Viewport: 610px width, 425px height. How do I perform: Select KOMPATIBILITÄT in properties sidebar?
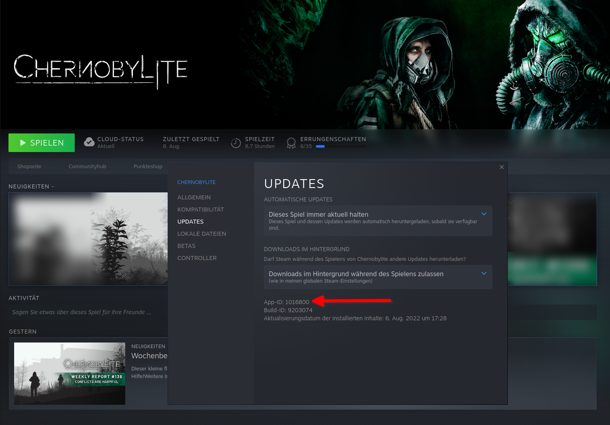point(200,209)
